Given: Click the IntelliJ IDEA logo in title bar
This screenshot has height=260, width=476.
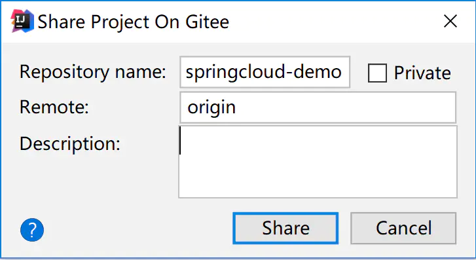Looking at the screenshot, I should [22, 21].
